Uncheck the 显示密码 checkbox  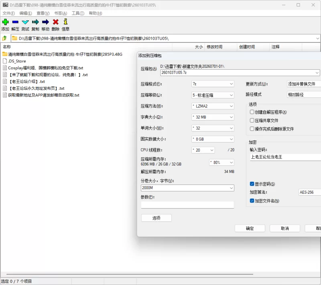252,184
